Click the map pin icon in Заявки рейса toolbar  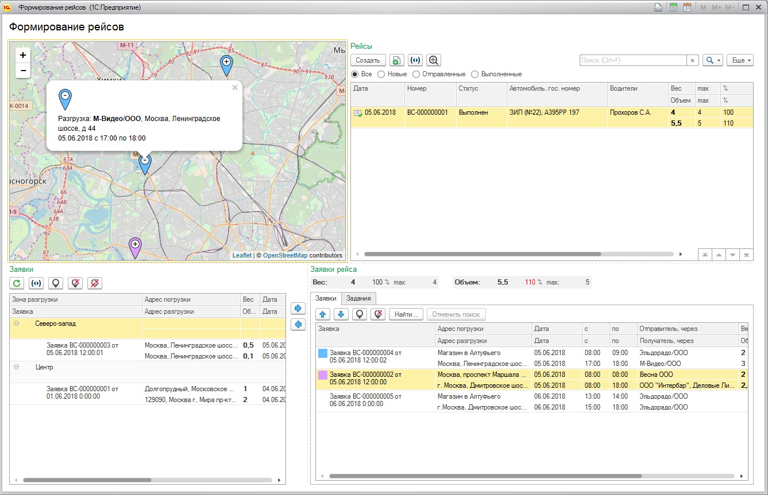(360, 314)
